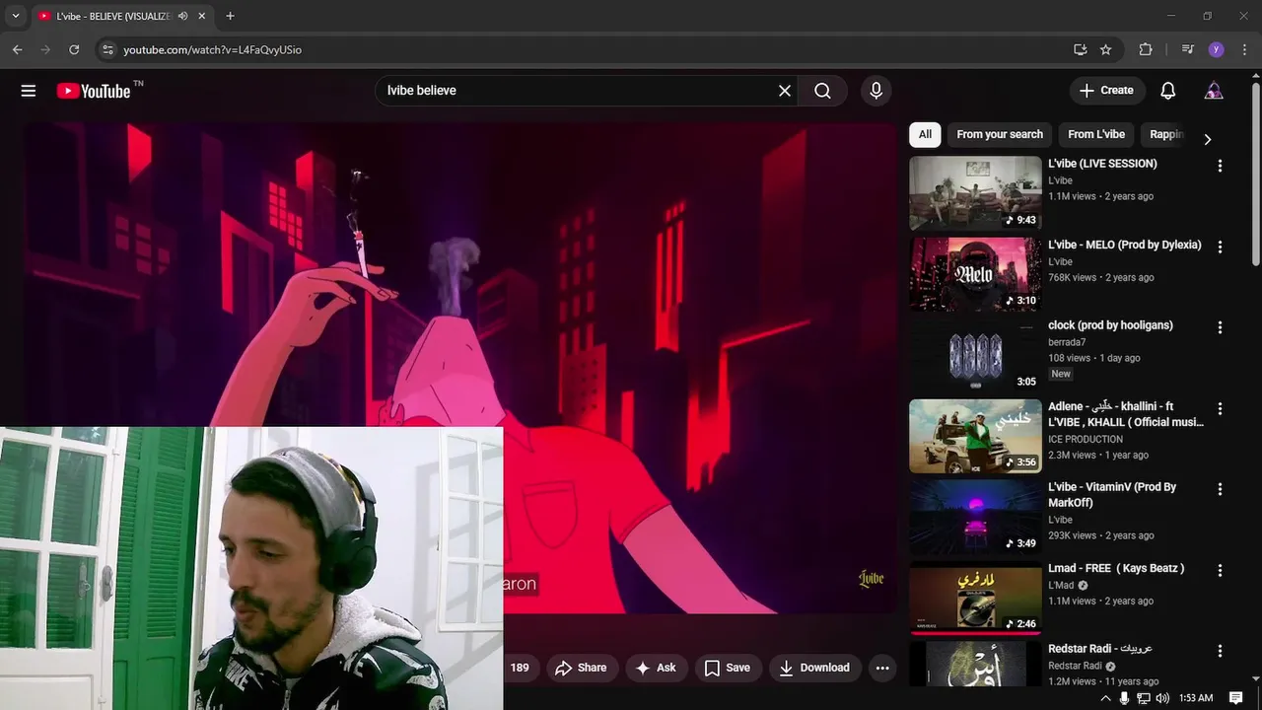1262x710 pixels.
Task: Open the Chrome three-dot menu
Action: [1243, 49]
